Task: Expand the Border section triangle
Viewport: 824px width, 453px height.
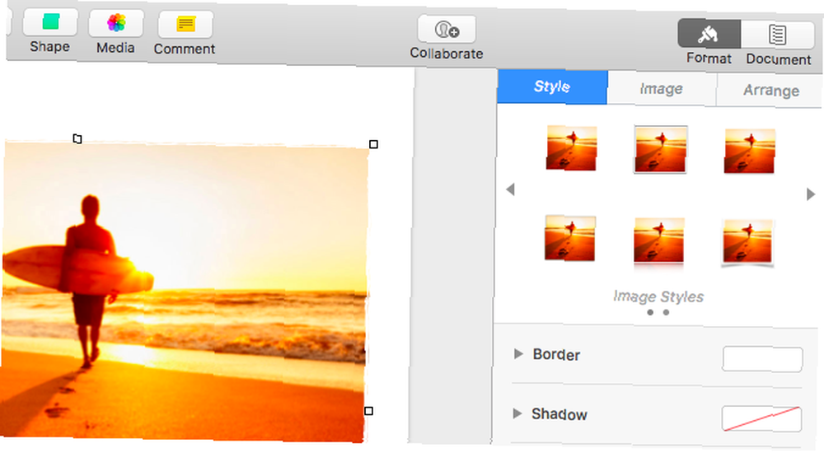Action: pos(518,353)
